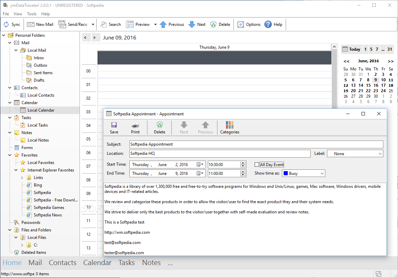Open the Bing favorite
The height and width of the screenshot is (278, 398).
click(38, 185)
